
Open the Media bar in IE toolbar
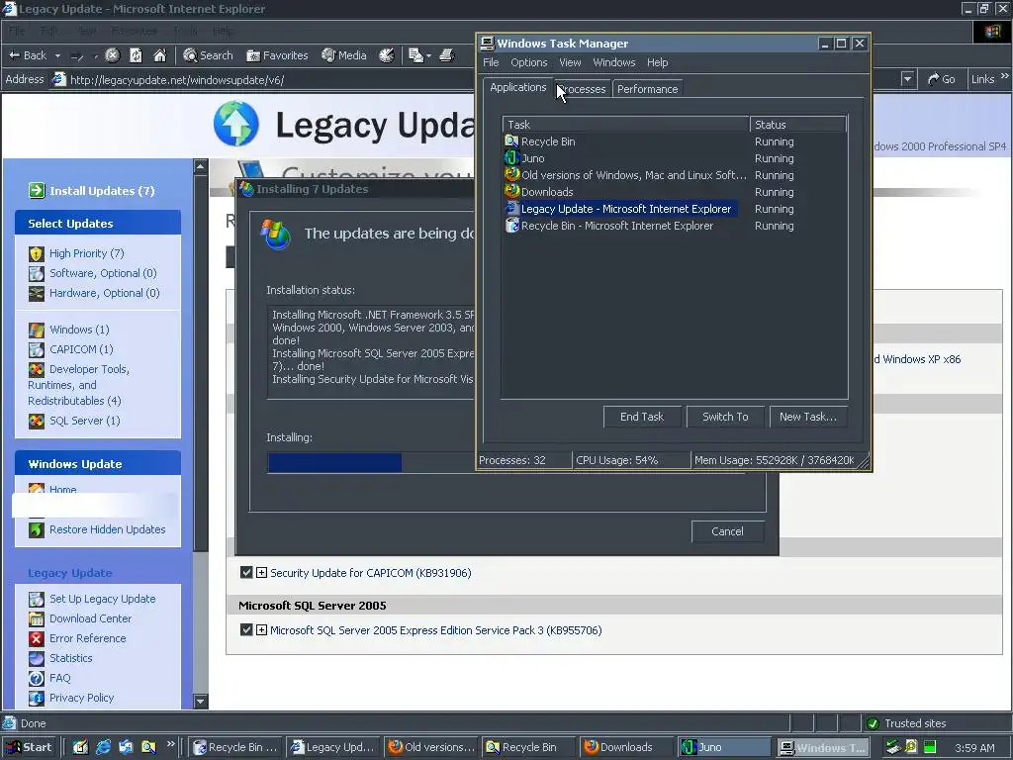click(x=344, y=55)
